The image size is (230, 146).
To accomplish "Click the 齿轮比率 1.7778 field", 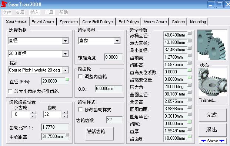I will 55,127.
